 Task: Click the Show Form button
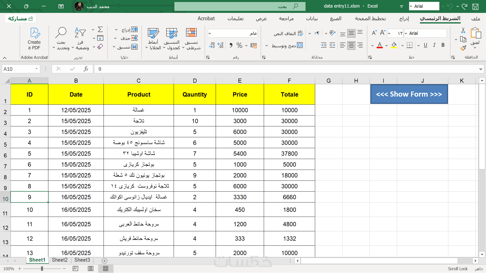409,94
